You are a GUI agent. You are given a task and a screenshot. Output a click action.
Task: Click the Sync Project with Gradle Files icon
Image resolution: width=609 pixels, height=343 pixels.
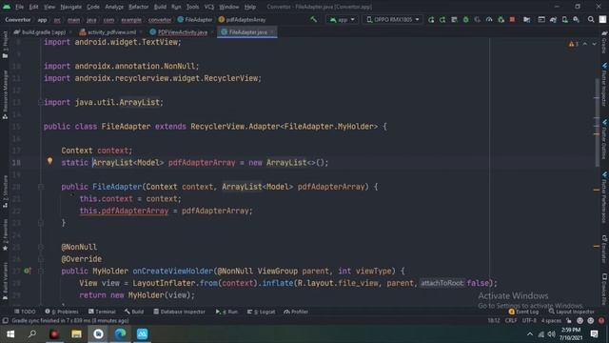(553, 19)
